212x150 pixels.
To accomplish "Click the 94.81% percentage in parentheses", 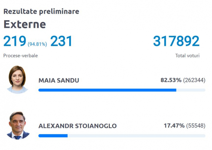I will coord(37,44).
